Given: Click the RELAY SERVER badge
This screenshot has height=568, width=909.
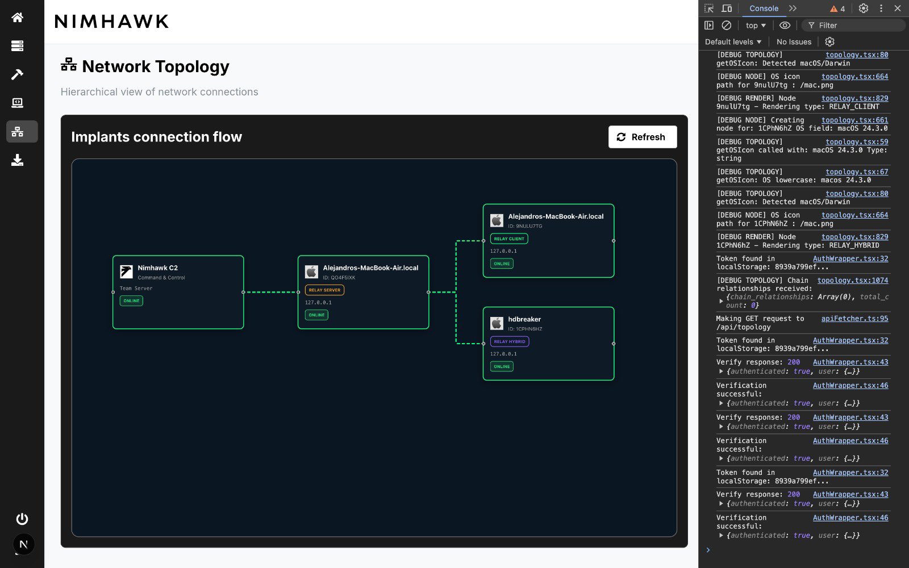Looking at the screenshot, I should click(x=324, y=290).
